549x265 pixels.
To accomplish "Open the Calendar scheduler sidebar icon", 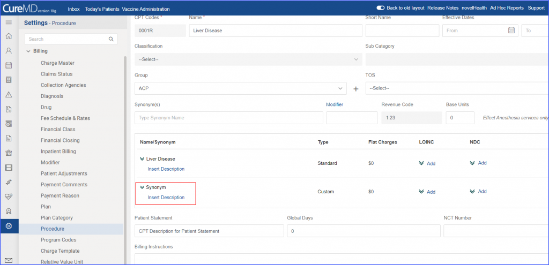I will click(9, 65).
